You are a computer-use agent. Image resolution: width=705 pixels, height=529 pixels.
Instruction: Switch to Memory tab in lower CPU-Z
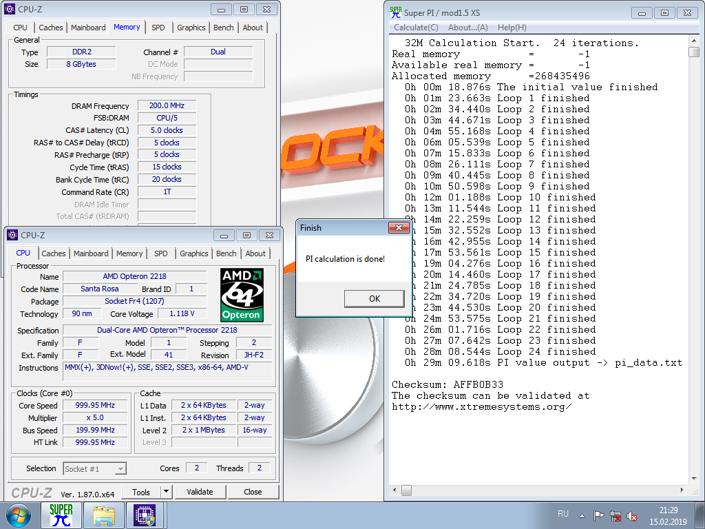click(x=129, y=253)
